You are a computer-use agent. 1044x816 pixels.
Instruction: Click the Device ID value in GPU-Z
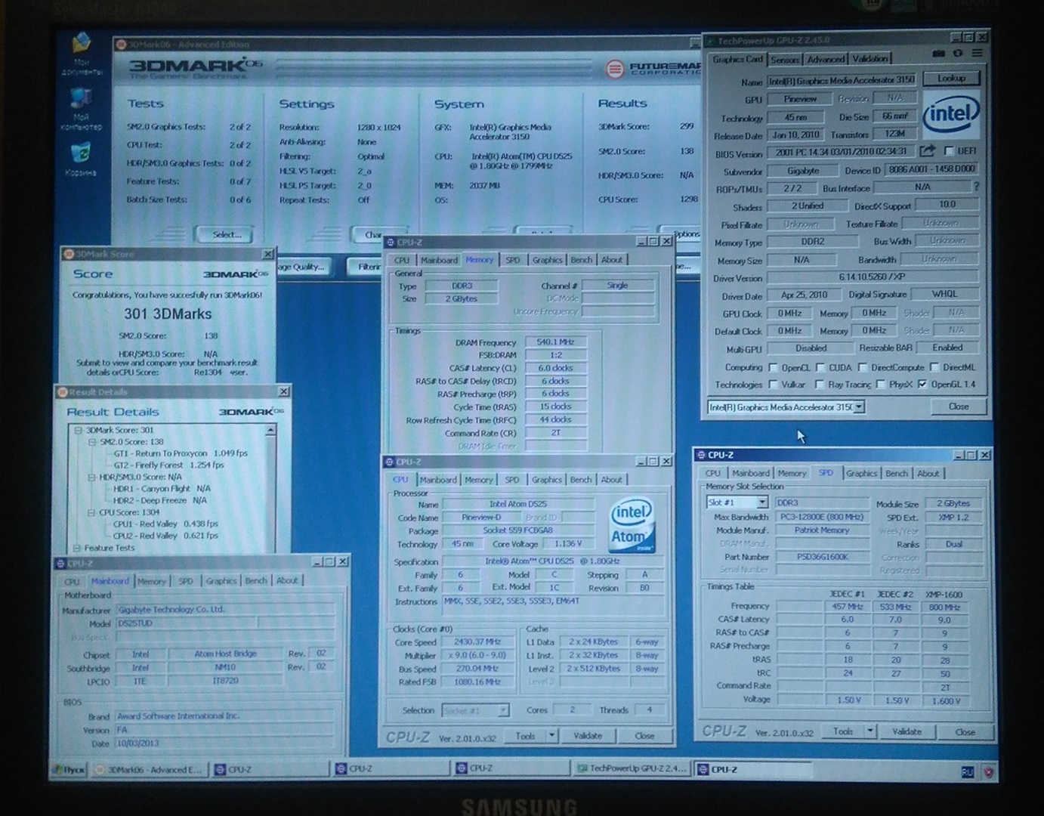[932, 169]
